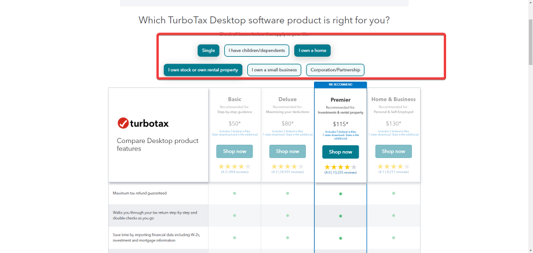Click Shop now under Basic
The image size is (533, 253).
235,152
